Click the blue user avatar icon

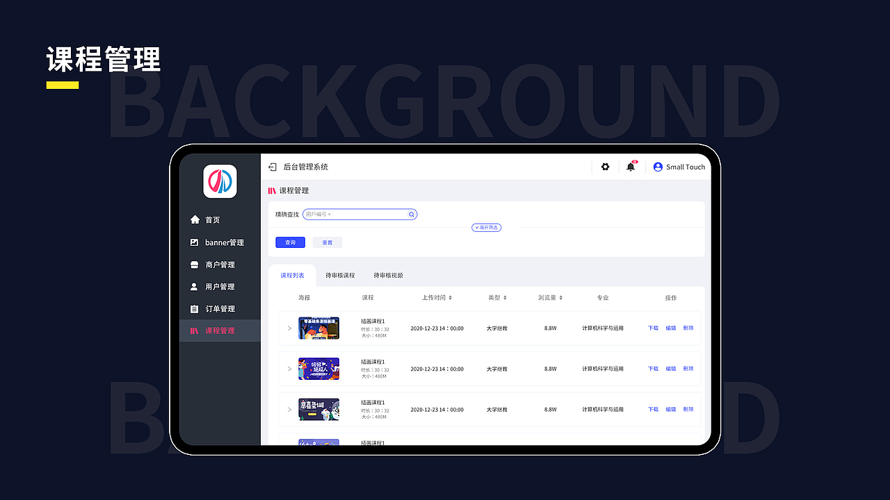(658, 167)
